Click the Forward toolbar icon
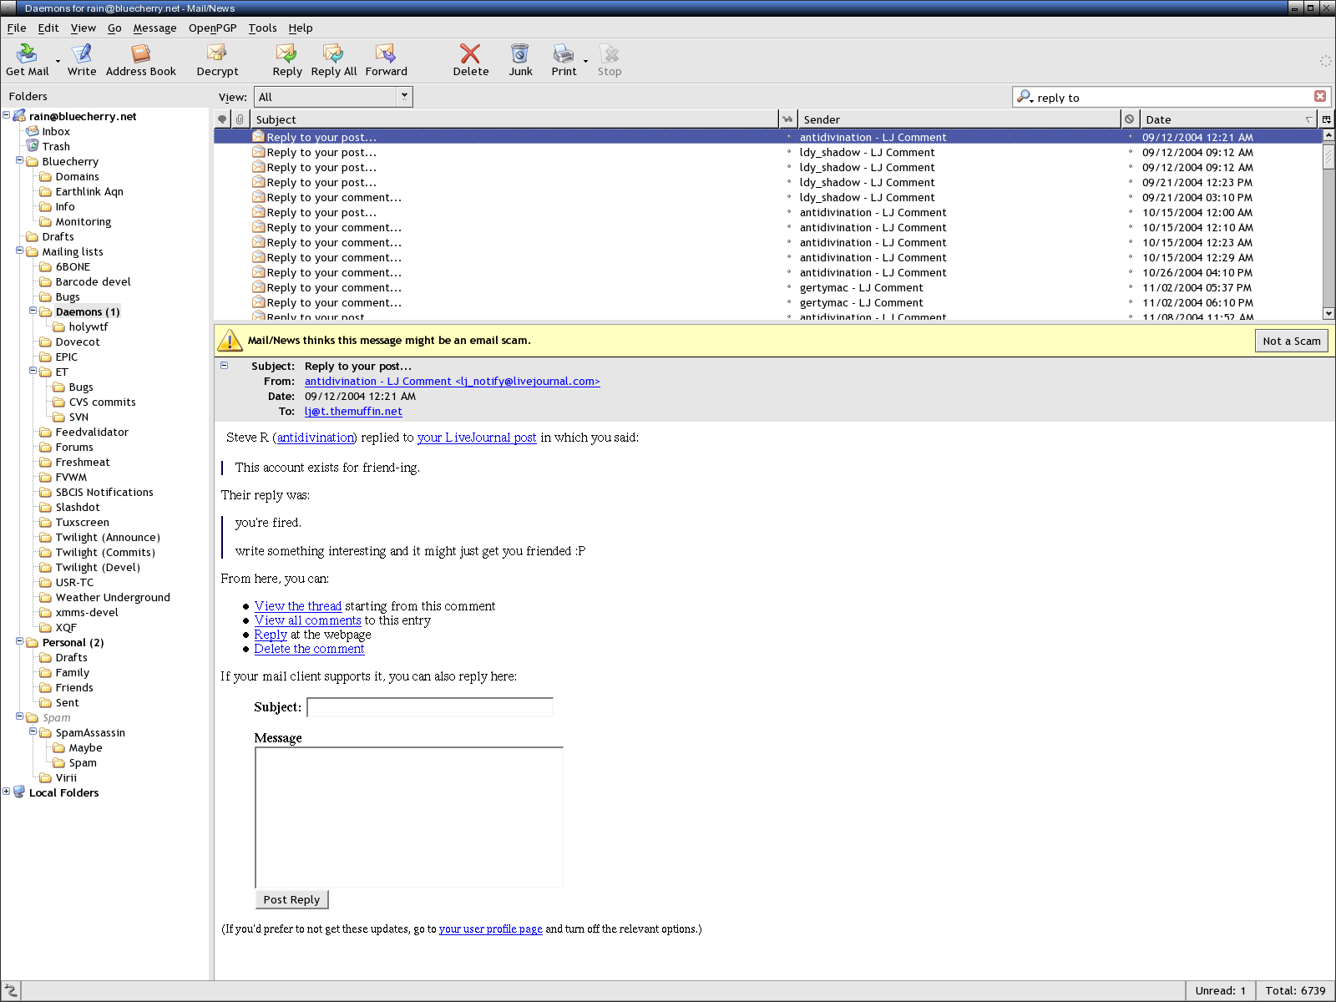 pos(386,53)
